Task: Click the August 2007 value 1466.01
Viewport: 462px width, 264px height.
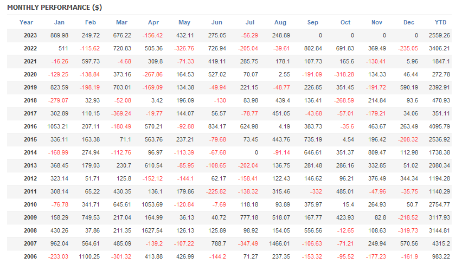Action: click(x=280, y=243)
